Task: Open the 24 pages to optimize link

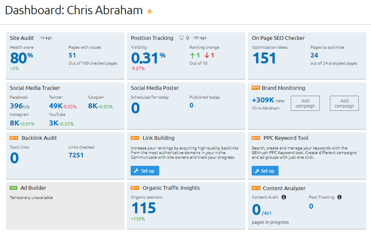Action: click(314, 55)
